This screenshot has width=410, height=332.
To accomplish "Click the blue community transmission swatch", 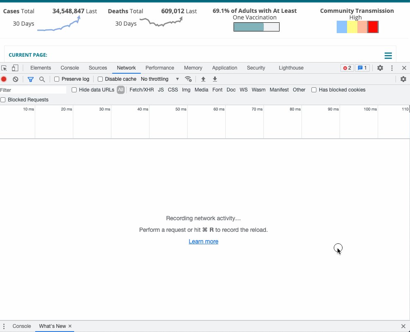I will coord(342,27).
